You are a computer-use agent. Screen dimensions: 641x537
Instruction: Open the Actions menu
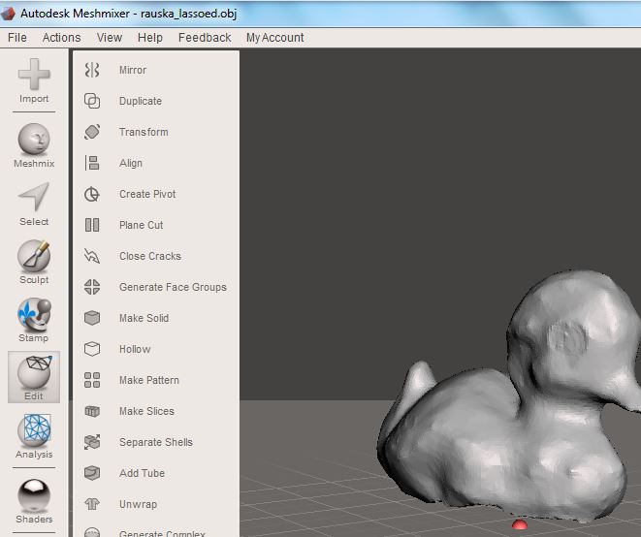point(62,38)
